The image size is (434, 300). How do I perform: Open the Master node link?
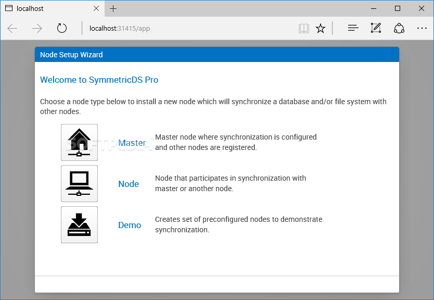point(132,143)
